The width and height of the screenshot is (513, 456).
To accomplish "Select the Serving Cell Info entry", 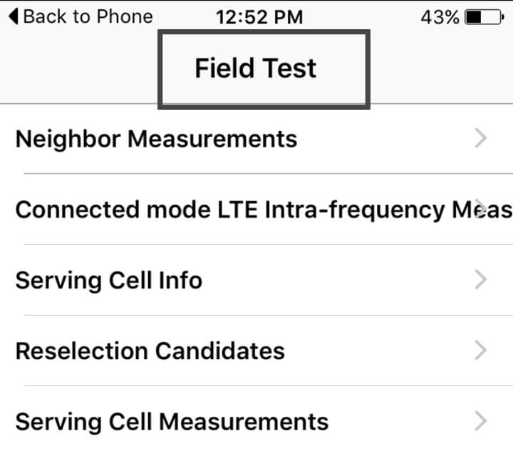I will [x=108, y=280].
